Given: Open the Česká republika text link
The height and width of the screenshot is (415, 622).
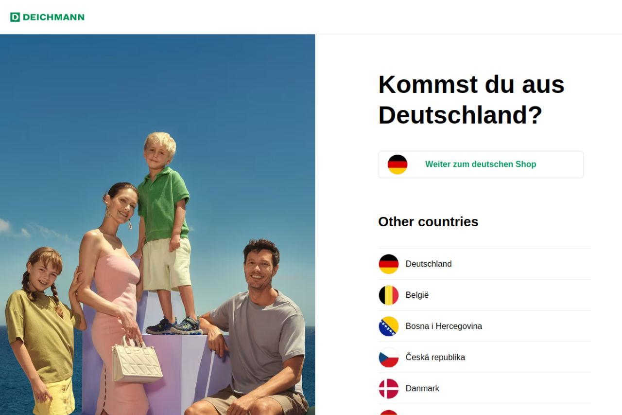Looking at the screenshot, I should [x=435, y=358].
